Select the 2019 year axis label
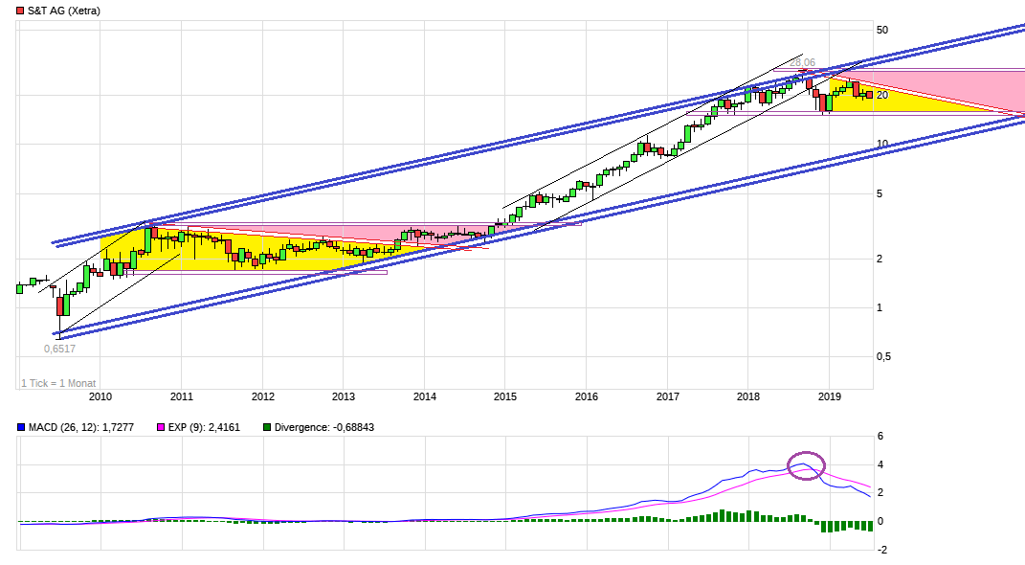Viewport: 1025px width, 565px height. (829, 395)
